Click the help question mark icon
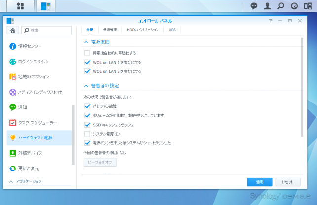The height and width of the screenshot is (205, 317). pyautogui.click(x=271, y=21)
